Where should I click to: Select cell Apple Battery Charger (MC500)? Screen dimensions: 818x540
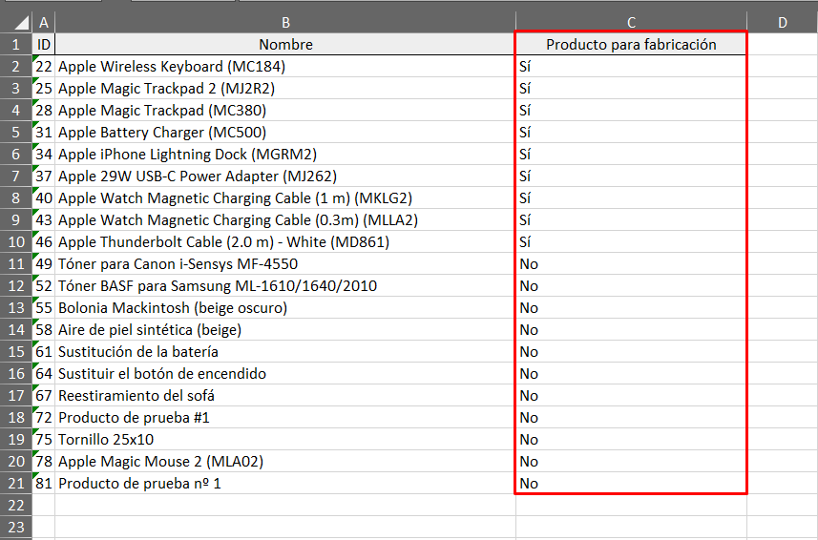point(285,132)
